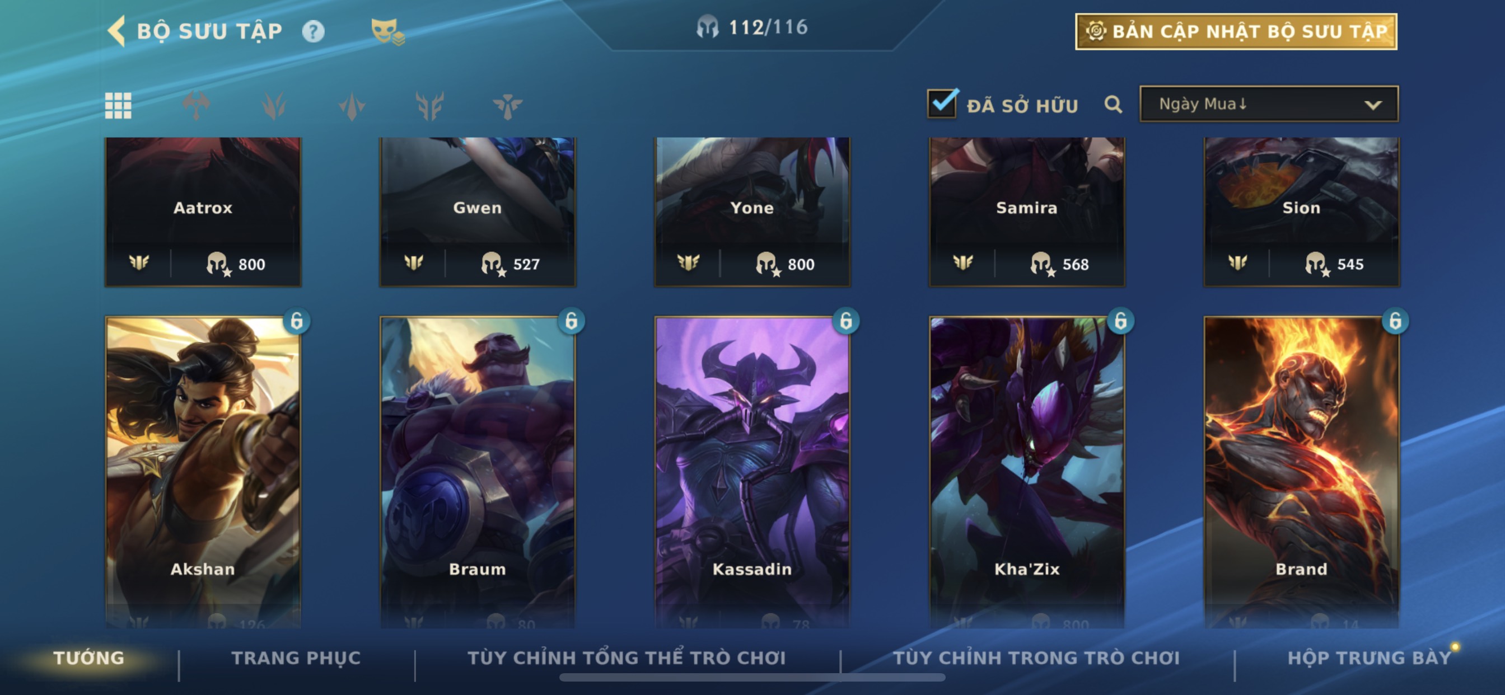
Task: Filter champions by the axe role icon
Action: click(x=196, y=106)
